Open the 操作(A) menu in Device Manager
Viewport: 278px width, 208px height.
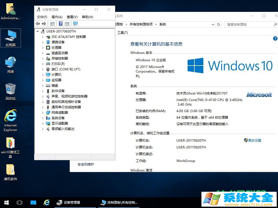57,17
